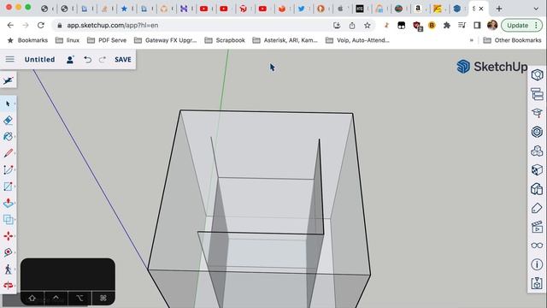Toggle the Control key overlay button
The height and width of the screenshot is (308, 547).
pos(56,298)
